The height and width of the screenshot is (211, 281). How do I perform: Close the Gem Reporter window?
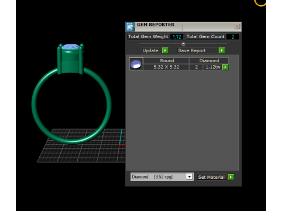click(x=237, y=26)
